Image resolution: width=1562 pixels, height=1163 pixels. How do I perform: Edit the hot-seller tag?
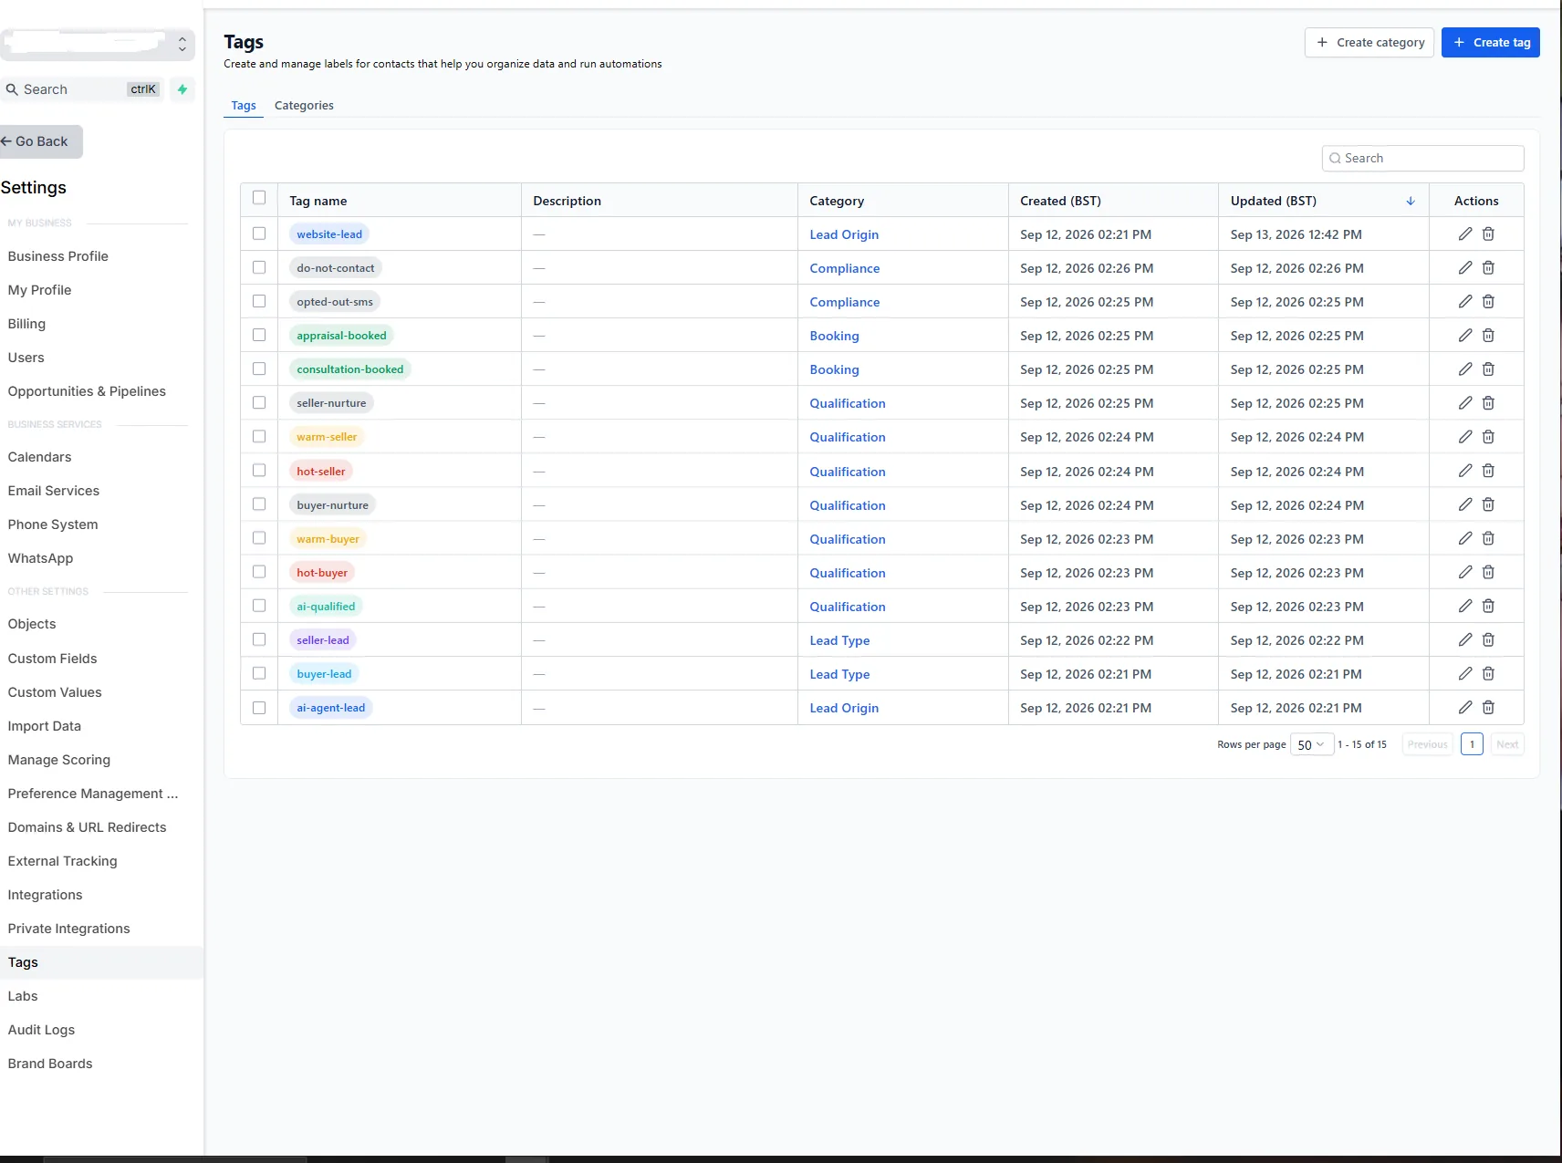tap(1464, 471)
